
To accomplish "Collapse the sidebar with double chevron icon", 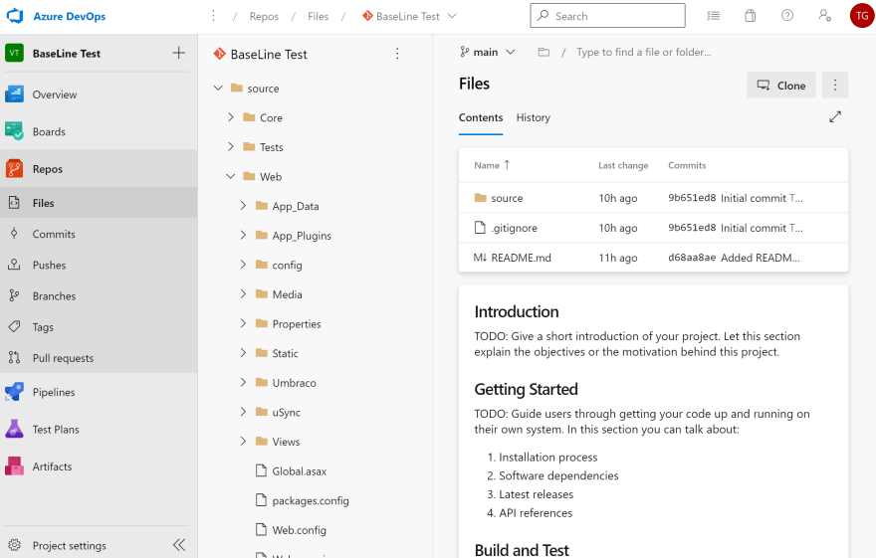I will 179,545.
